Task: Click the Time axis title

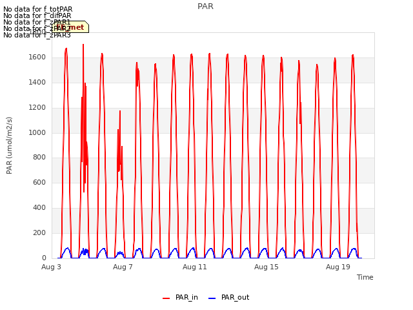Action: tap(365, 277)
